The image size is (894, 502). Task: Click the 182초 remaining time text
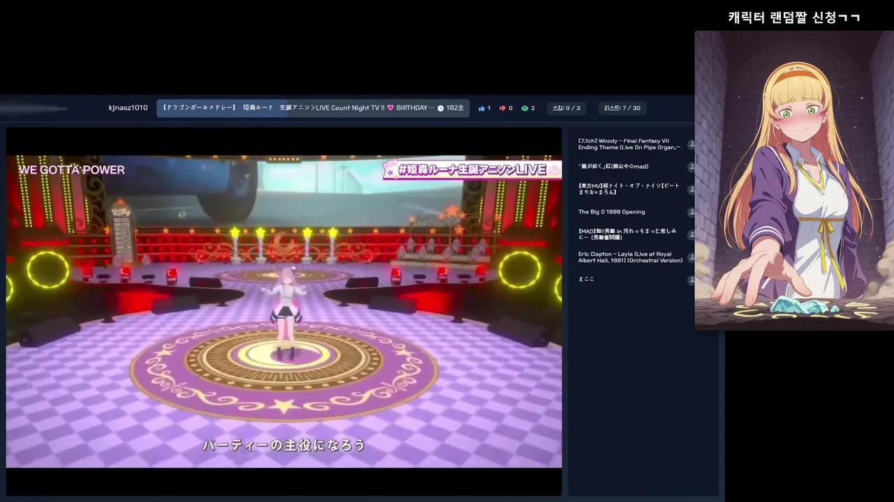point(455,108)
